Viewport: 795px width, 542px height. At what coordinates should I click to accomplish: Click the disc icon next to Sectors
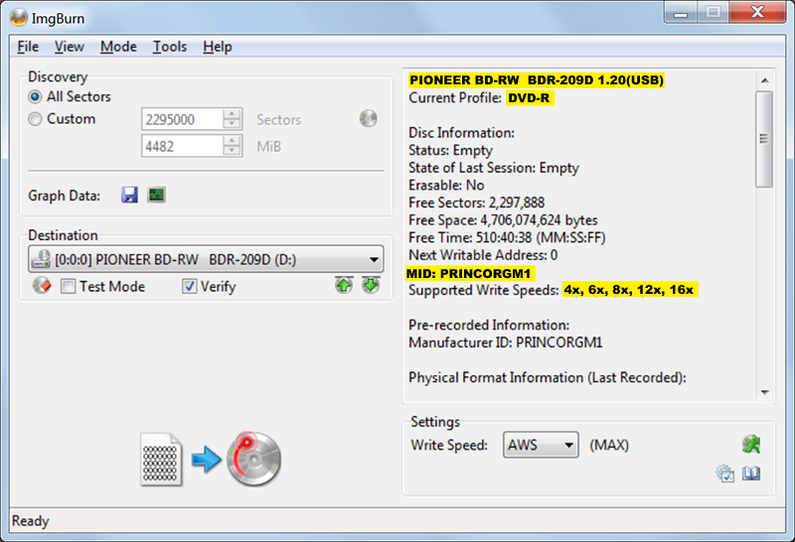(x=369, y=119)
